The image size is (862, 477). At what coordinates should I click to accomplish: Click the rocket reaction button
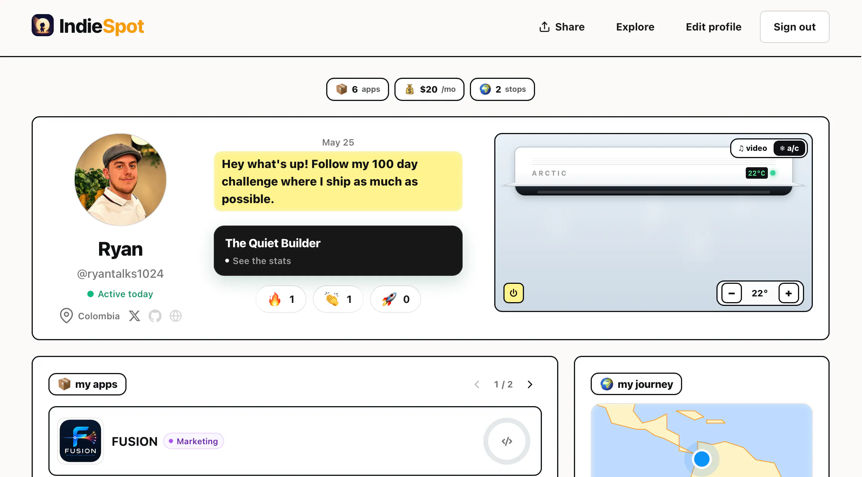(x=395, y=299)
